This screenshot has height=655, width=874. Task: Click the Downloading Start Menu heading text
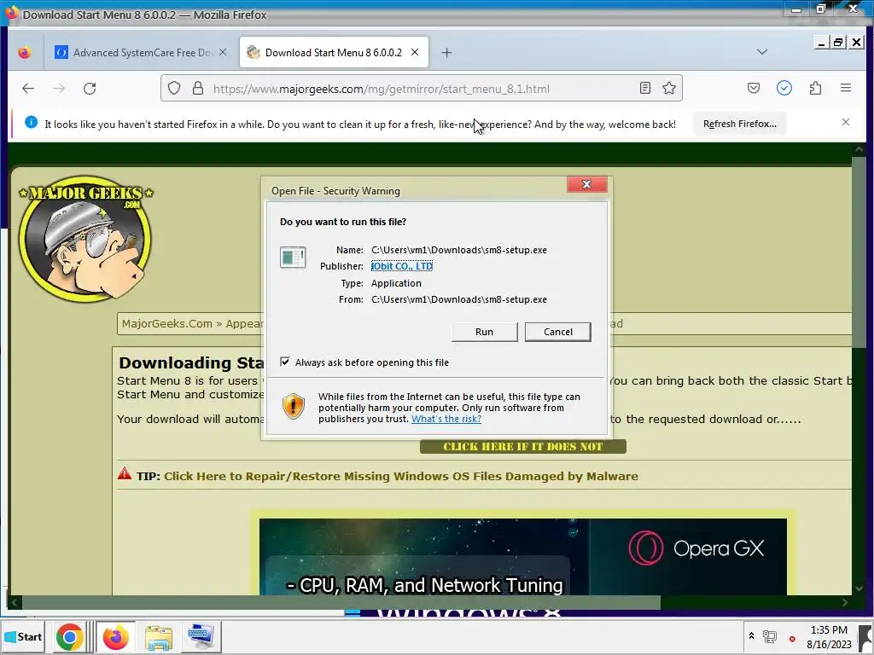pyautogui.click(x=190, y=362)
